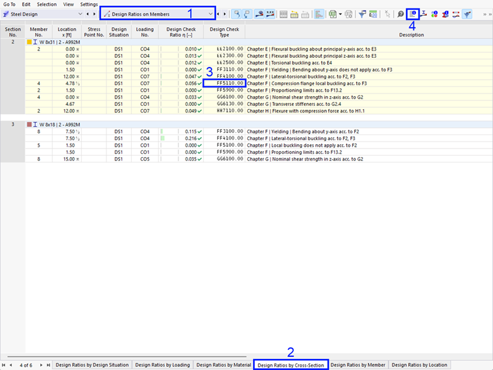Go to previous result table arrow after Members dropdown

(218, 14)
